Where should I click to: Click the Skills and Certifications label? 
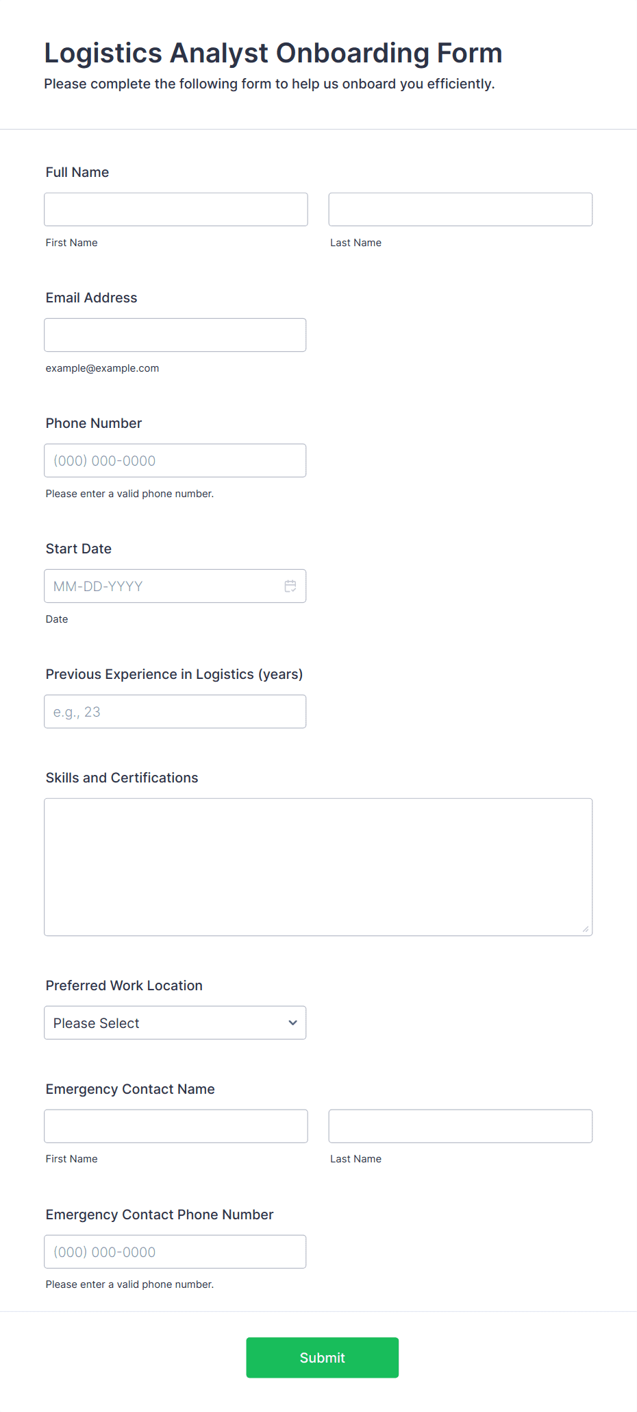click(122, 778)
